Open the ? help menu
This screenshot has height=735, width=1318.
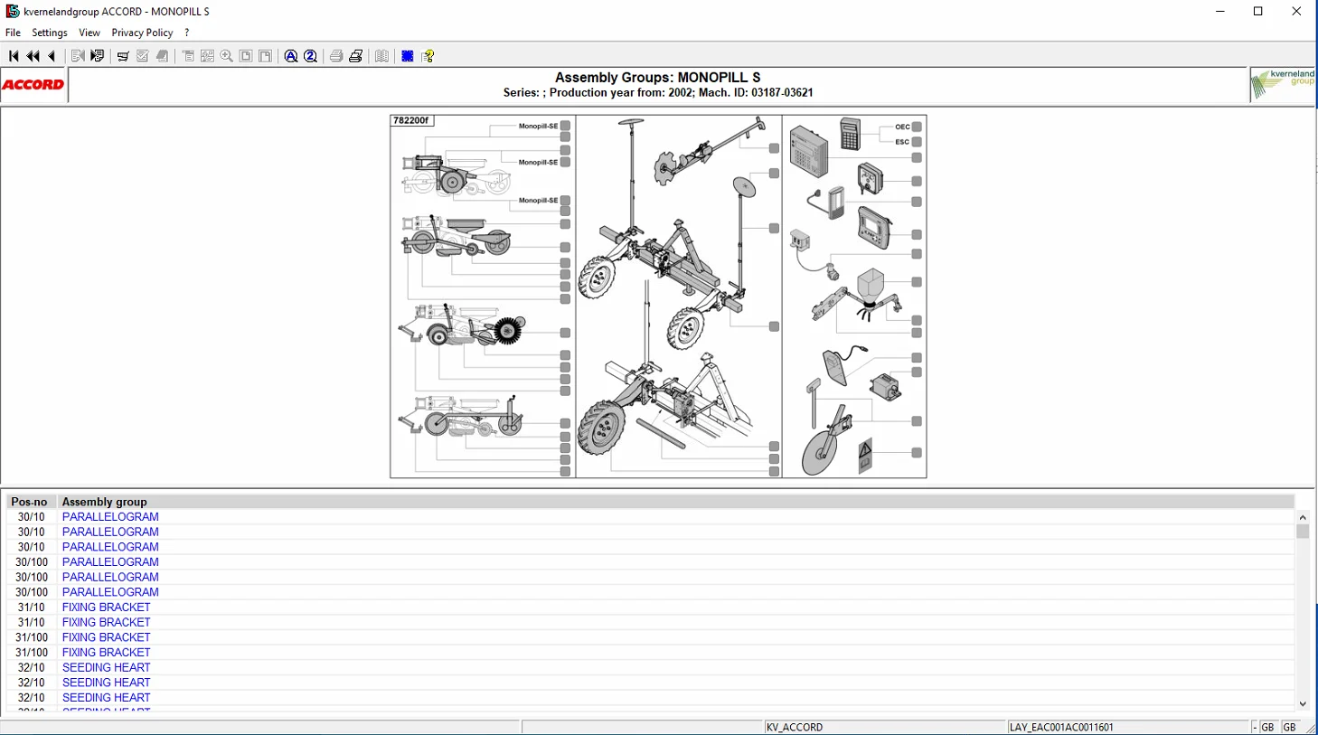click(x=186, y=33)
